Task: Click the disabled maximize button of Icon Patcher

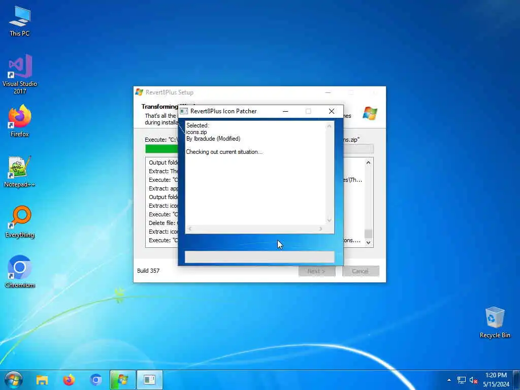Action: click(308, 111)
